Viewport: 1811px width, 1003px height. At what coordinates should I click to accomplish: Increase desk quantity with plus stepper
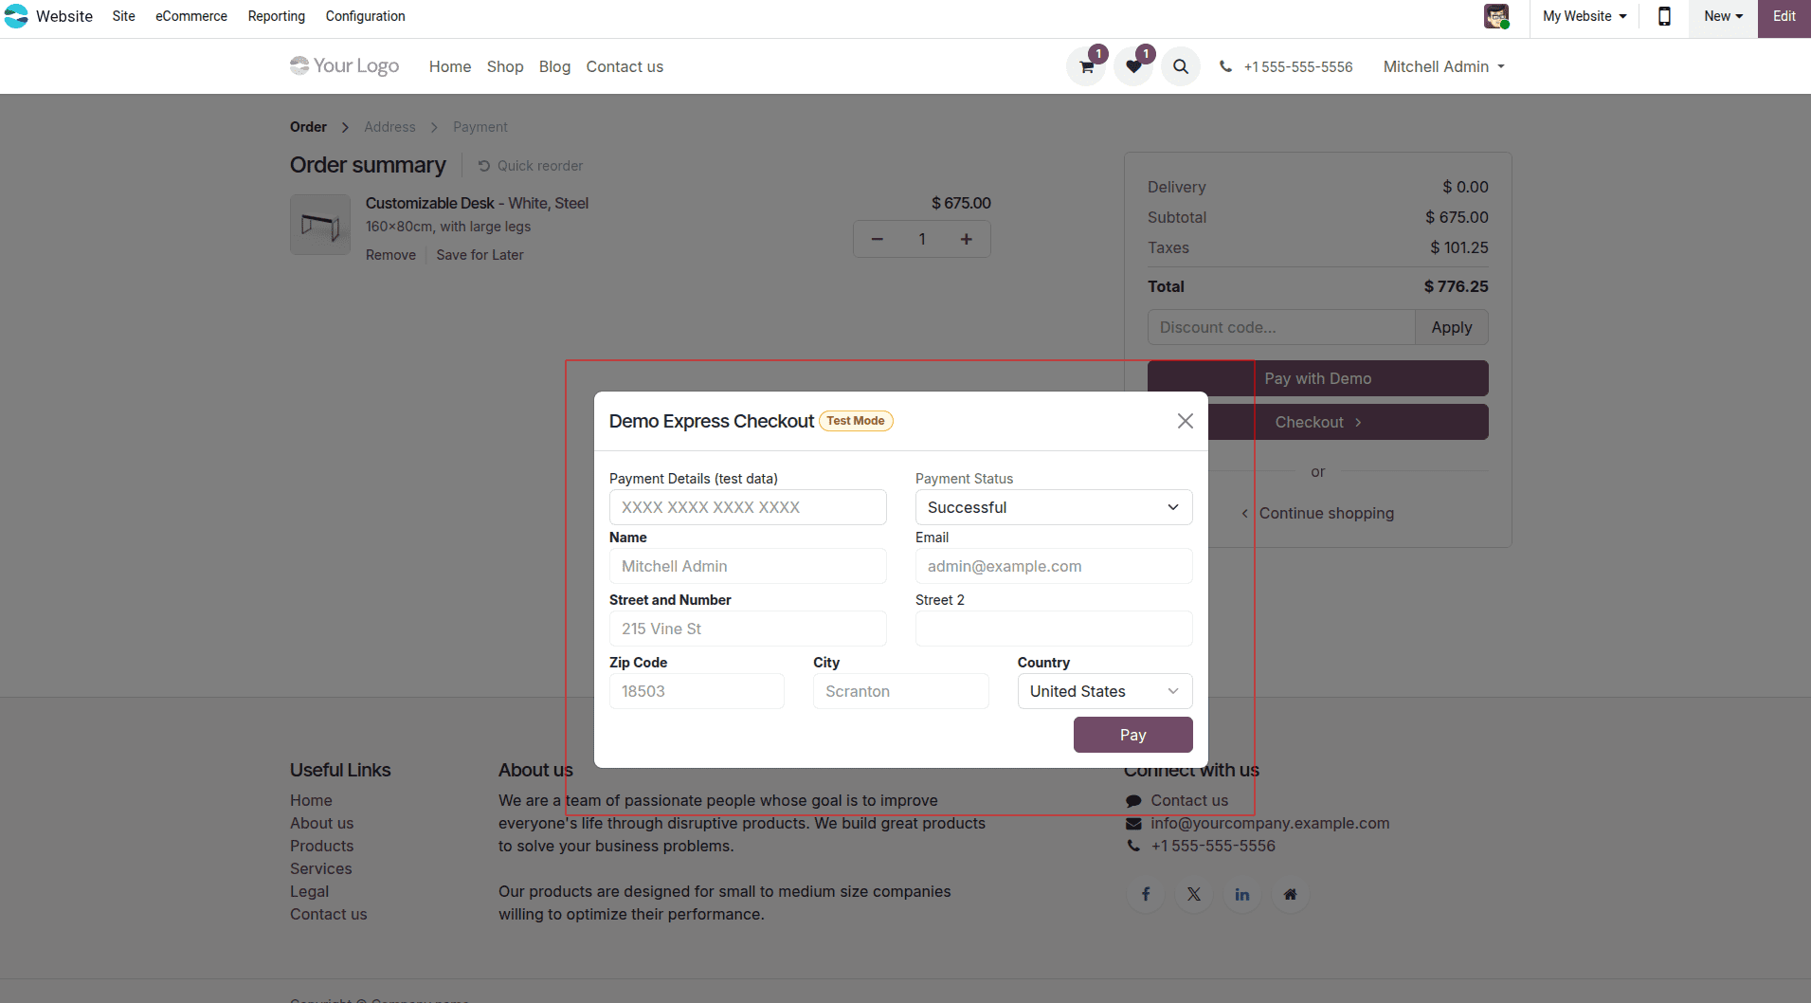pos(967,239)
